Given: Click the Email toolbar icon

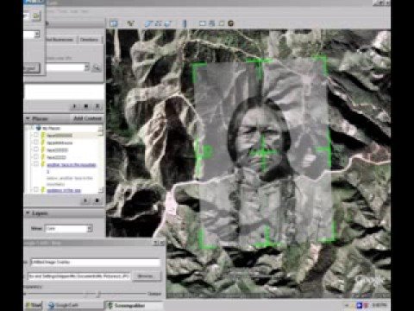Looking at the screenshot, I should coord(203,23).
